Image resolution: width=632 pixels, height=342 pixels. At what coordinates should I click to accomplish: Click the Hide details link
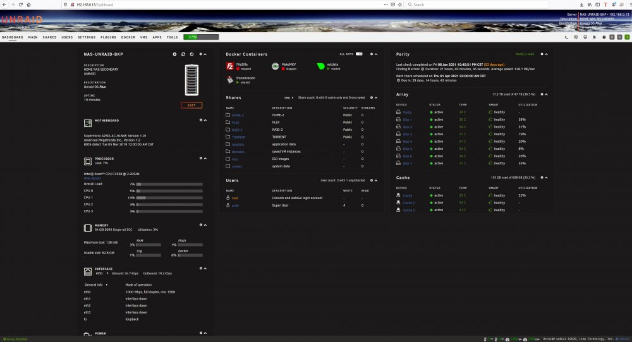[92, 178]
